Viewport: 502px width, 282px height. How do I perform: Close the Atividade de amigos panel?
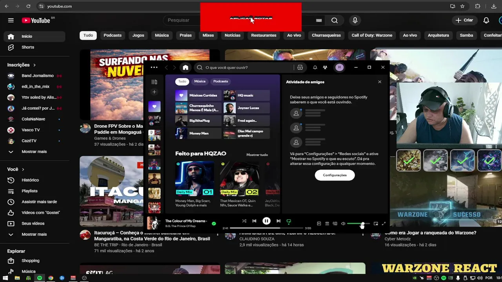380,82
